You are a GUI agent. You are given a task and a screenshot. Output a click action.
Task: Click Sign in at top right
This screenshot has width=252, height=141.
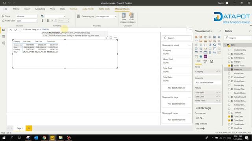pos(221,3)
